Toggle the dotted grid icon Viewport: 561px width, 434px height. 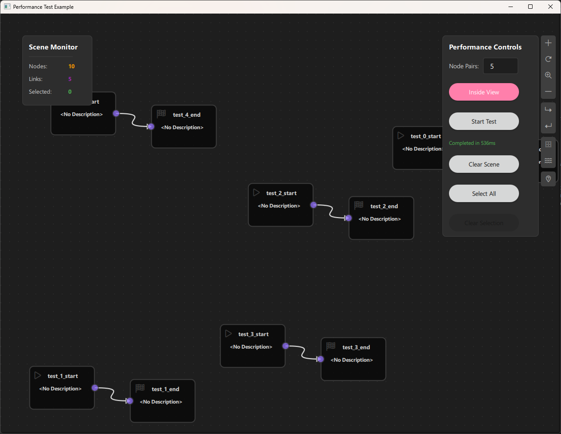[x=548, y=144]
